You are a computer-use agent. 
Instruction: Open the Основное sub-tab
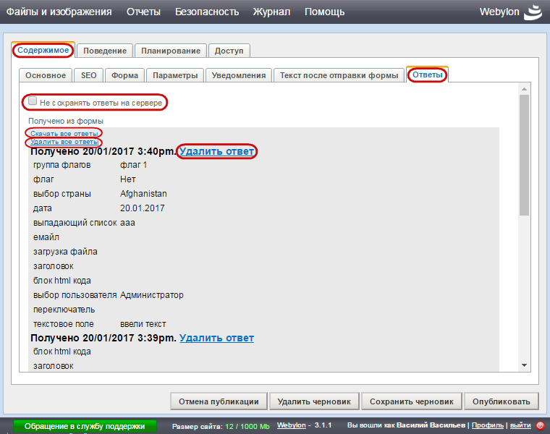[46, 75]
